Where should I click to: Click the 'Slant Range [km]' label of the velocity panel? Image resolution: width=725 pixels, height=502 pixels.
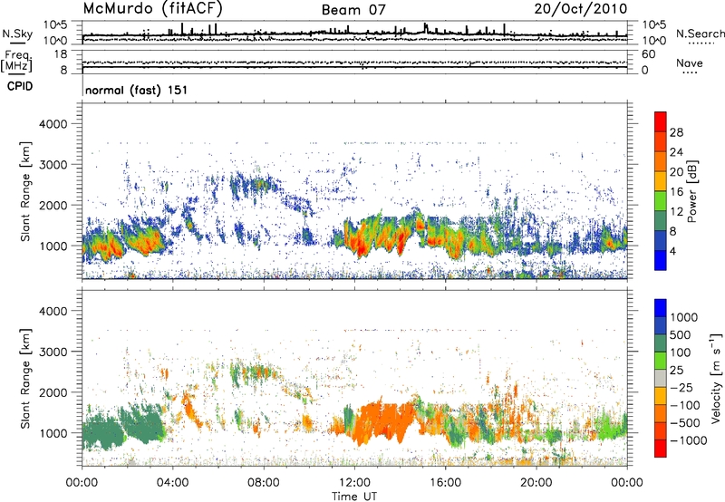point(25,379)
